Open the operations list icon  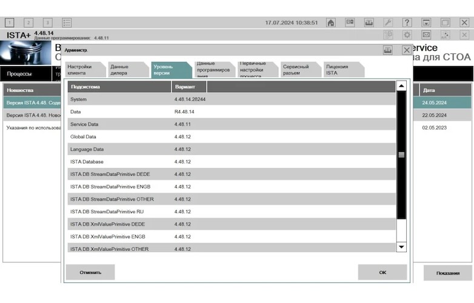[67, 22]
